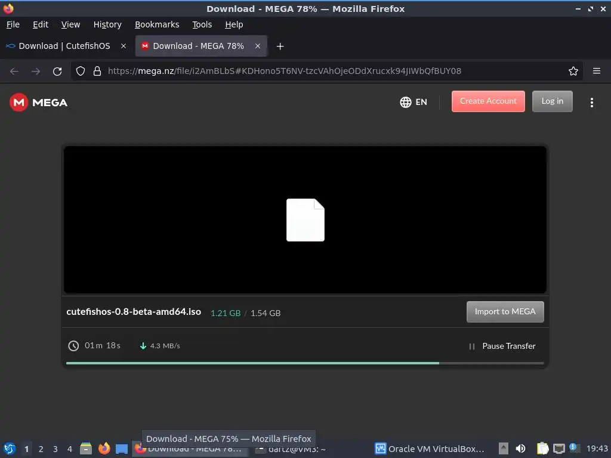Open the Tools menu
This screenshot has width=611, height=458.
click(202, 24)
